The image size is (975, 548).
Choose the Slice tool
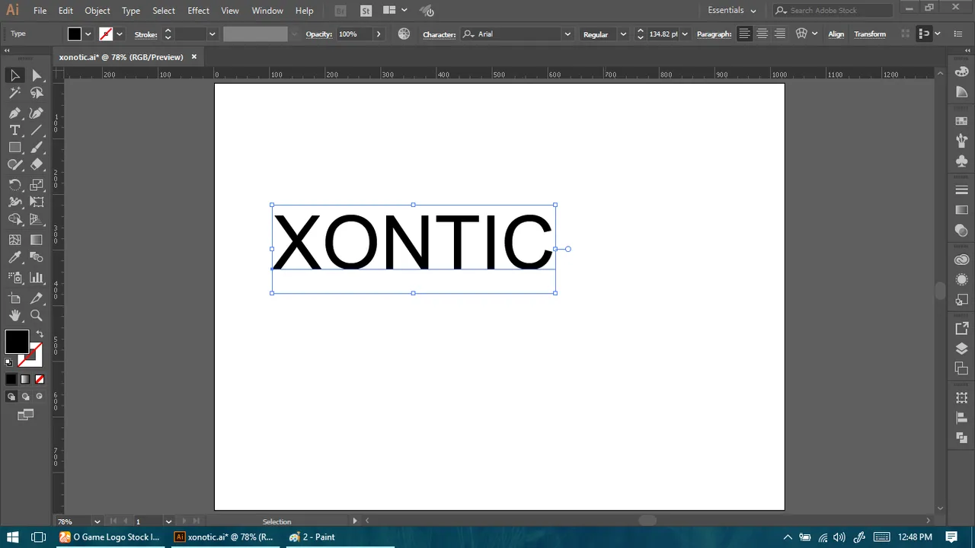tap(37, 298)
